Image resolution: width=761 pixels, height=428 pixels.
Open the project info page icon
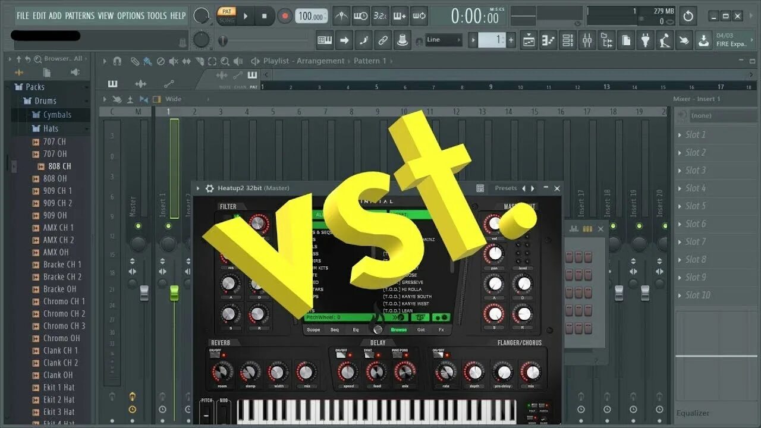(x=627, y=40)
